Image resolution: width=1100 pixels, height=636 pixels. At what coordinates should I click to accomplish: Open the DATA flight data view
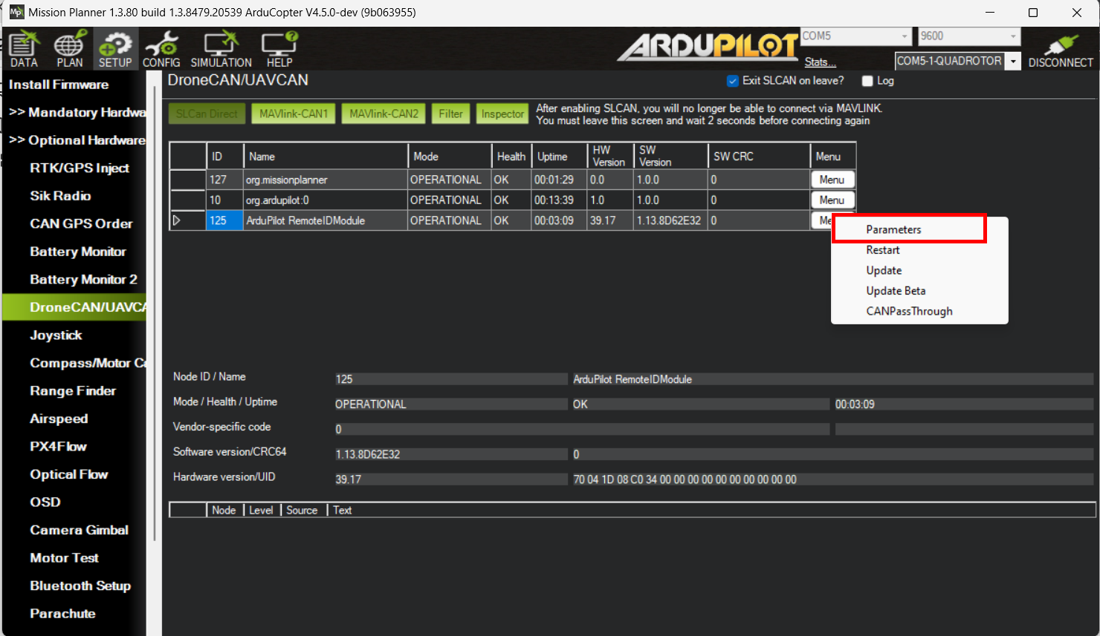[x=24, y=49]
